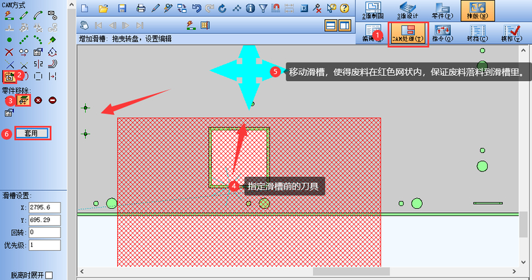Click the undo arrow icon
This screenshot has height=280, width=532.
click(196, 9)
